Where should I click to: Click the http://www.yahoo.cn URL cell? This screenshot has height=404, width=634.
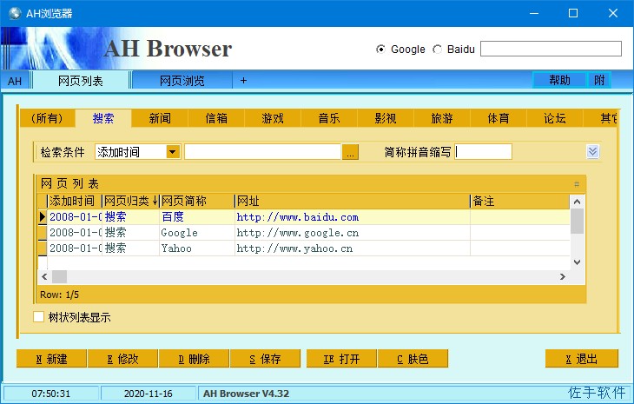(x=352, y=248)
